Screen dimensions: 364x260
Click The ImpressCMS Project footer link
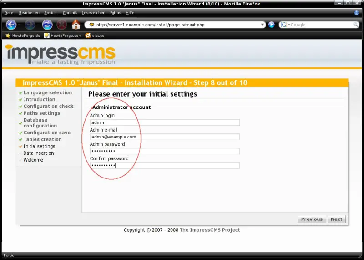[210, 230]
